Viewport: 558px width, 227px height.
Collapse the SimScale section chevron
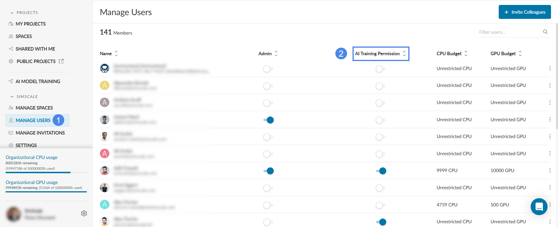[x=12, y=96]
